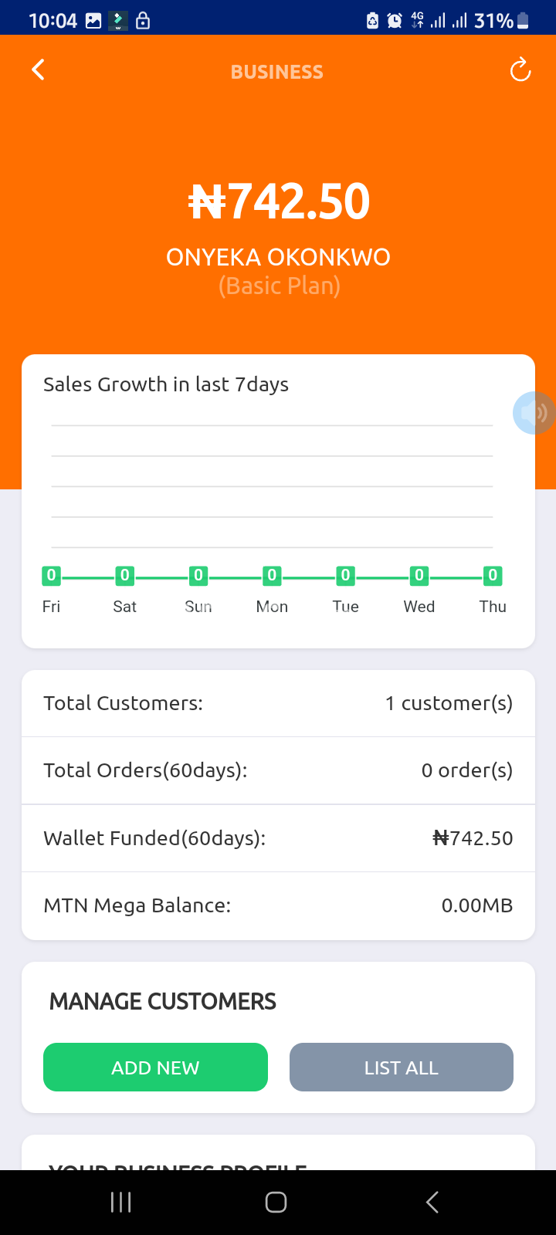Tap the lock notification icon
The image size is (556, 1235).
tap(143, 21)
